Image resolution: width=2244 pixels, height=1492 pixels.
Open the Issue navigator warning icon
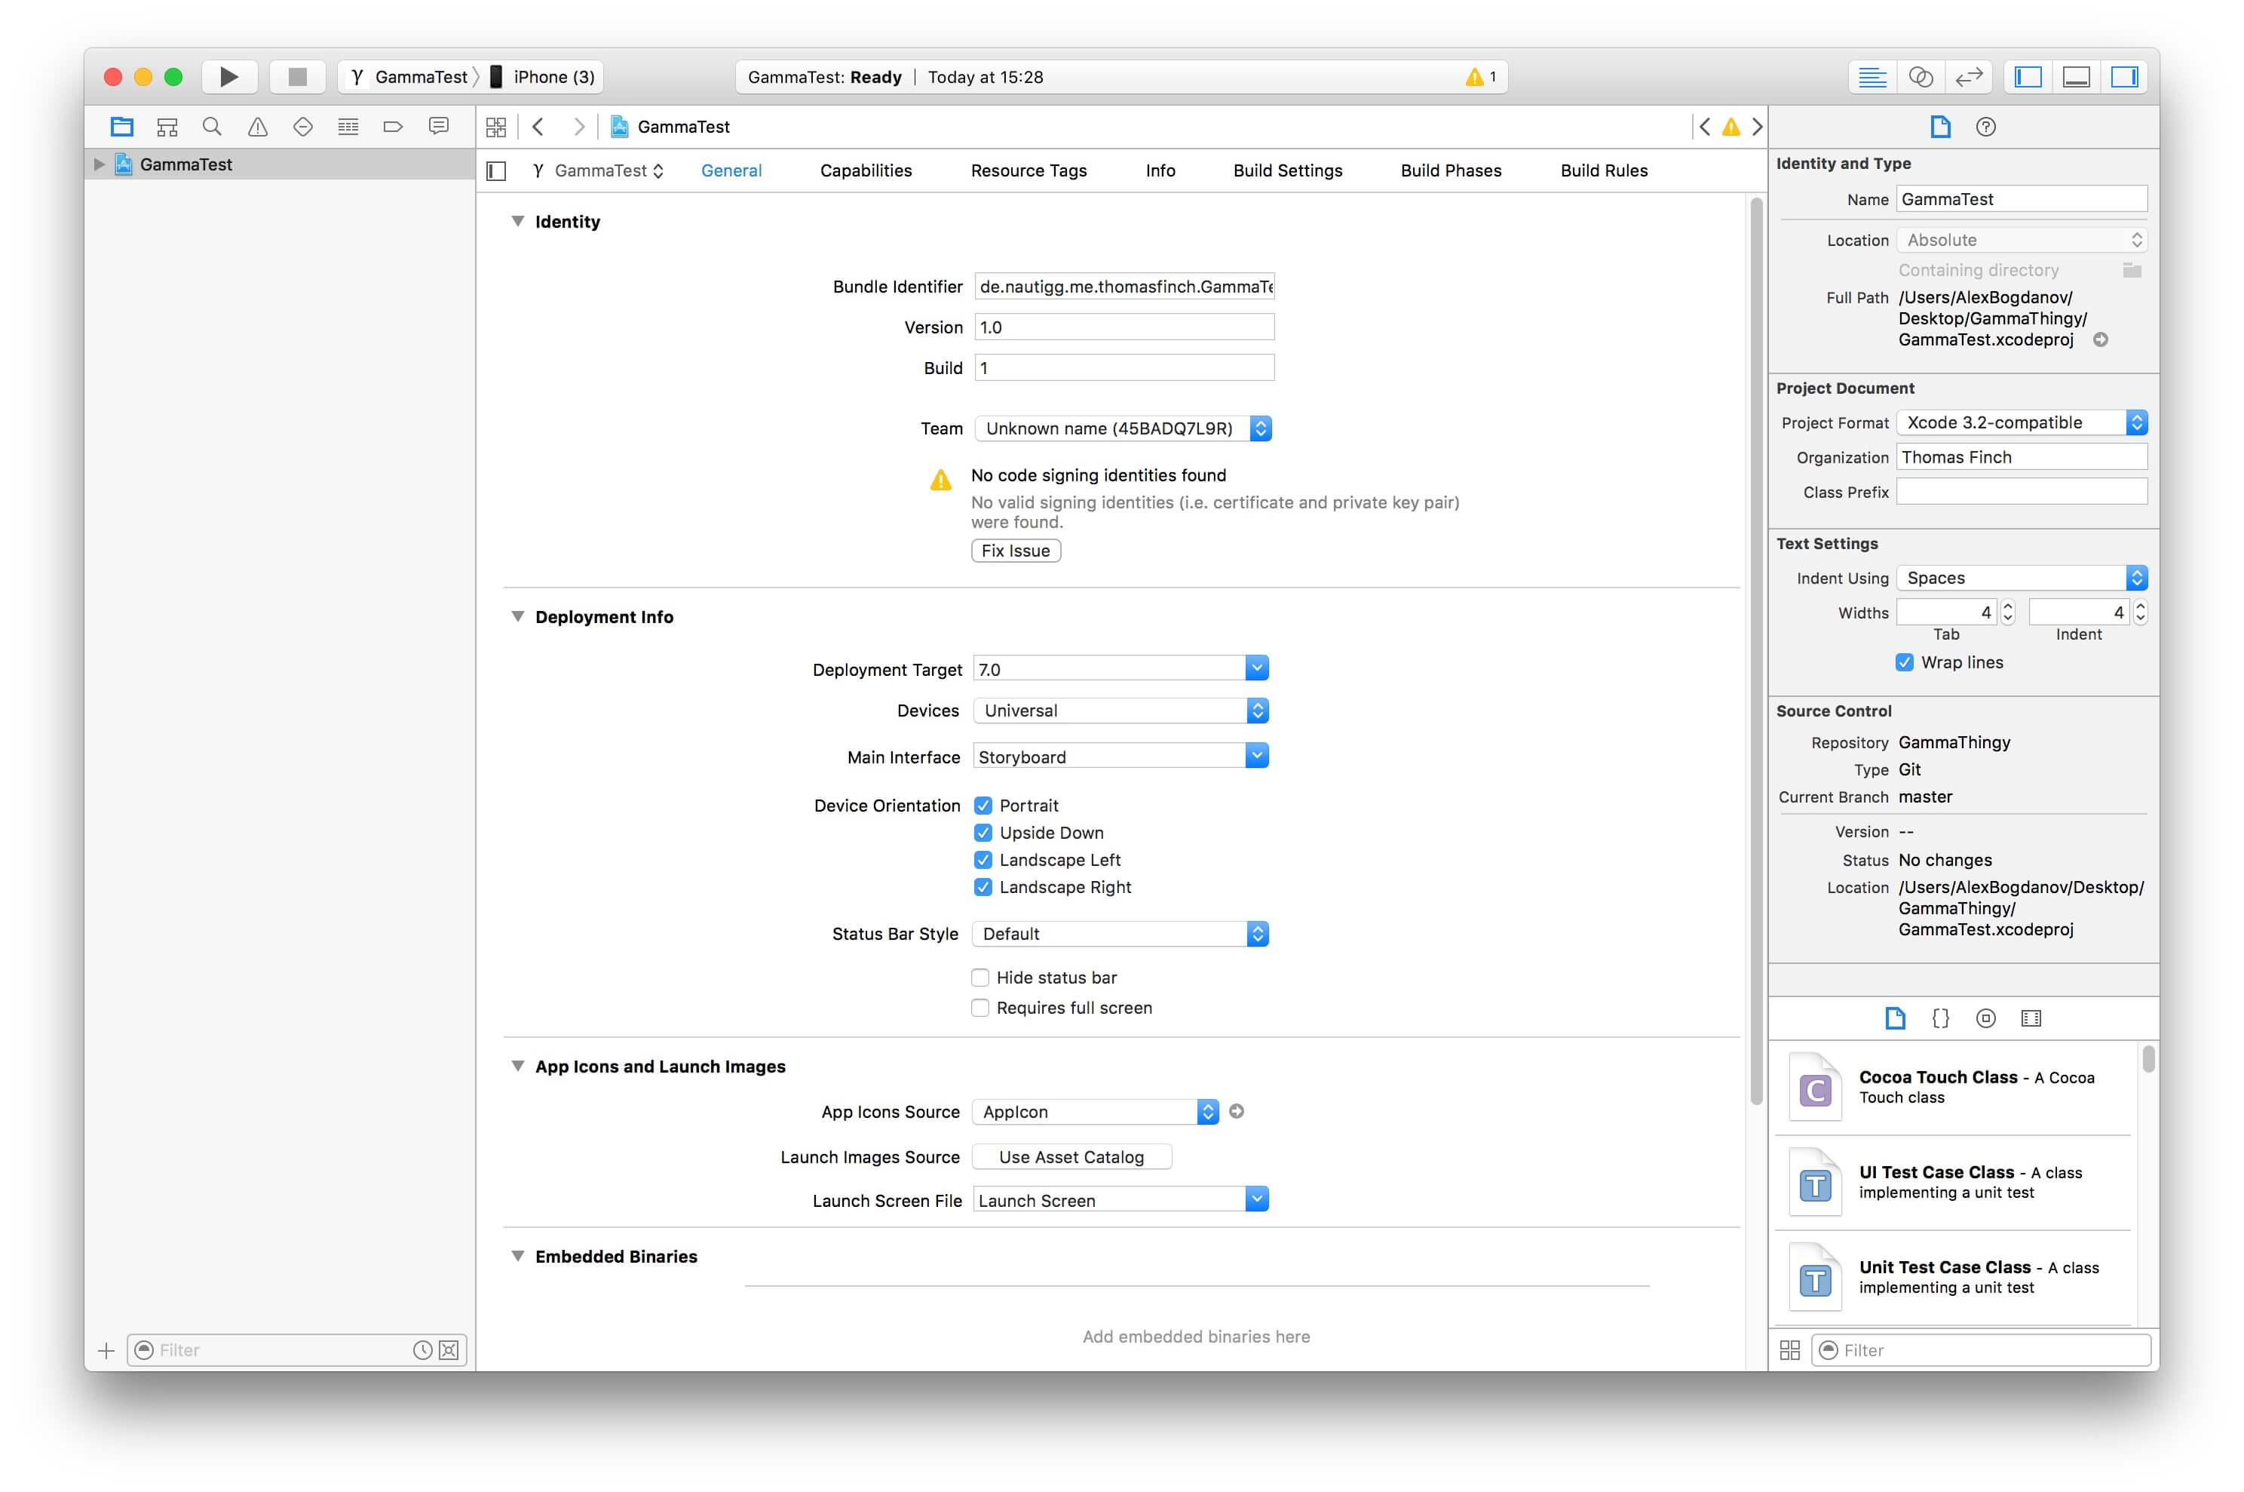tap(258, 127)
